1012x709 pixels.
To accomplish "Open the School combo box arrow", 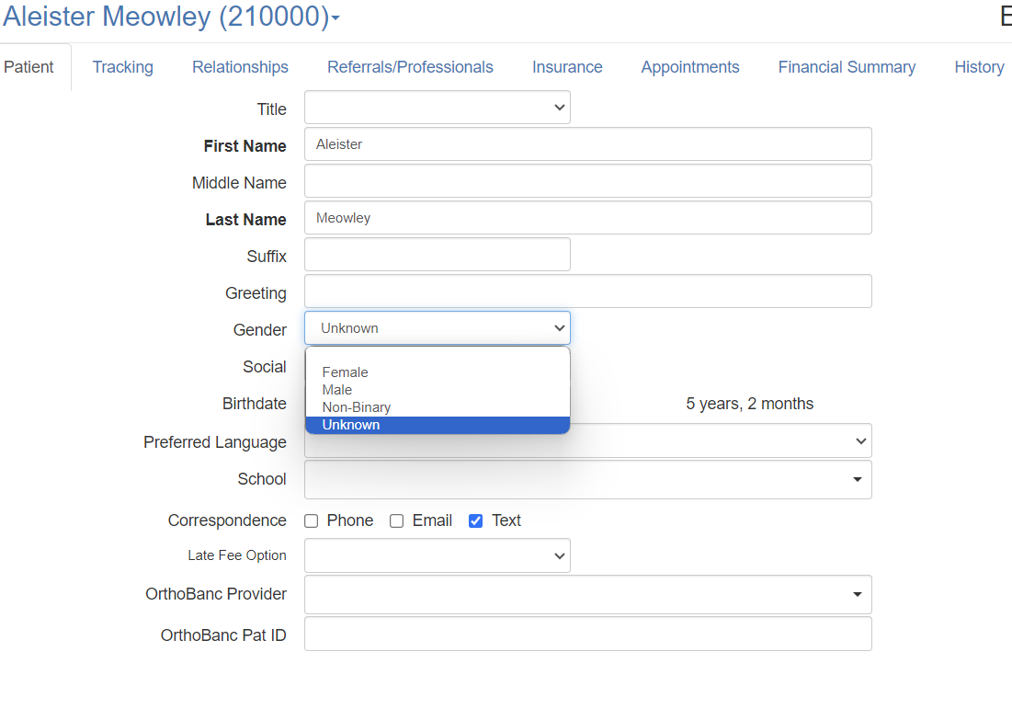I will [857, 480].
